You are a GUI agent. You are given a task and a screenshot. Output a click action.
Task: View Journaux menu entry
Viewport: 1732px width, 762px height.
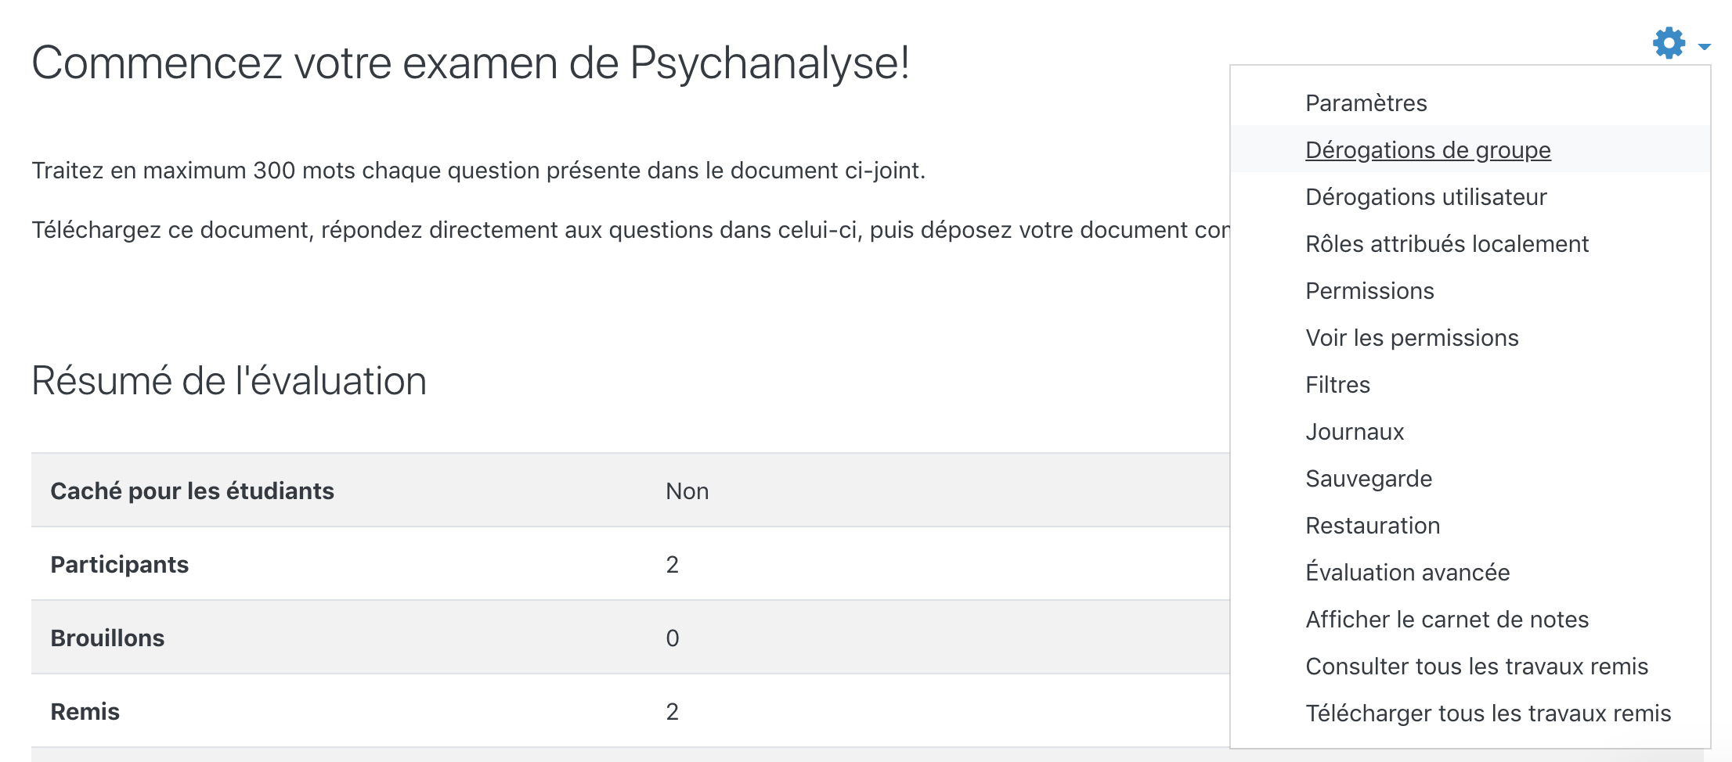coord(1355,432)
